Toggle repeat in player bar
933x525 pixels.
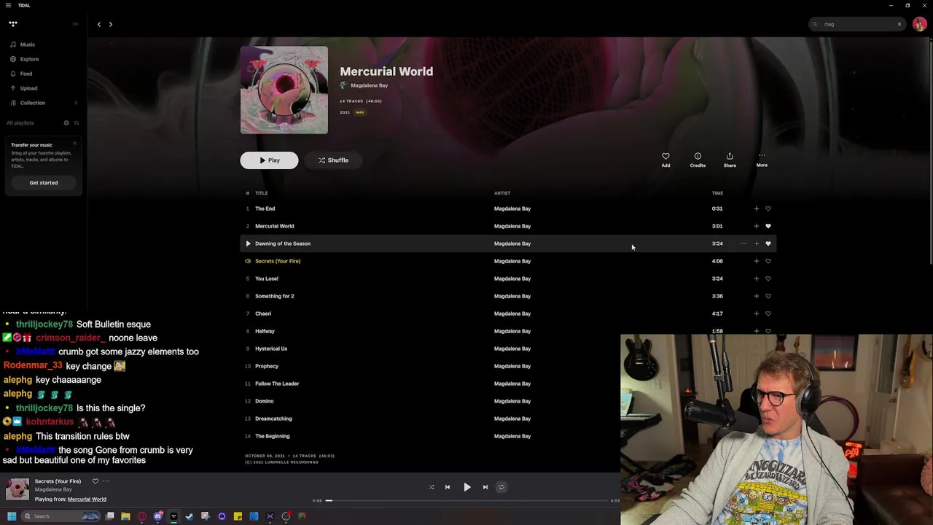[x=501, y=487]
